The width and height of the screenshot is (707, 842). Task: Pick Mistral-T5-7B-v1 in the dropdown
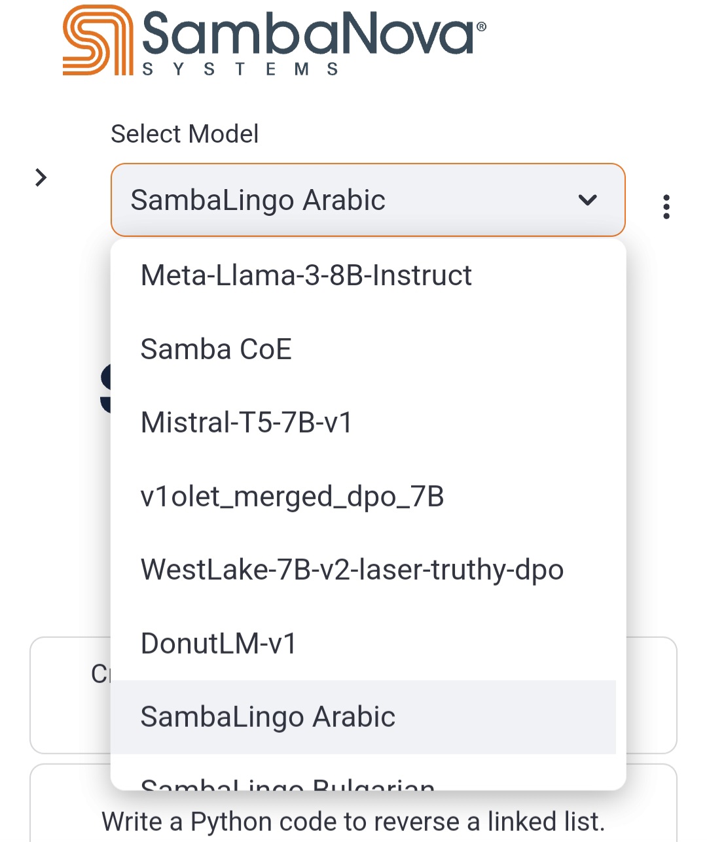coord(363,423)
